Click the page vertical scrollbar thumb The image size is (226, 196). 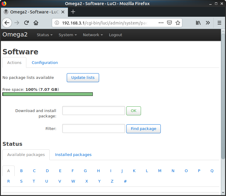point(223,97)
